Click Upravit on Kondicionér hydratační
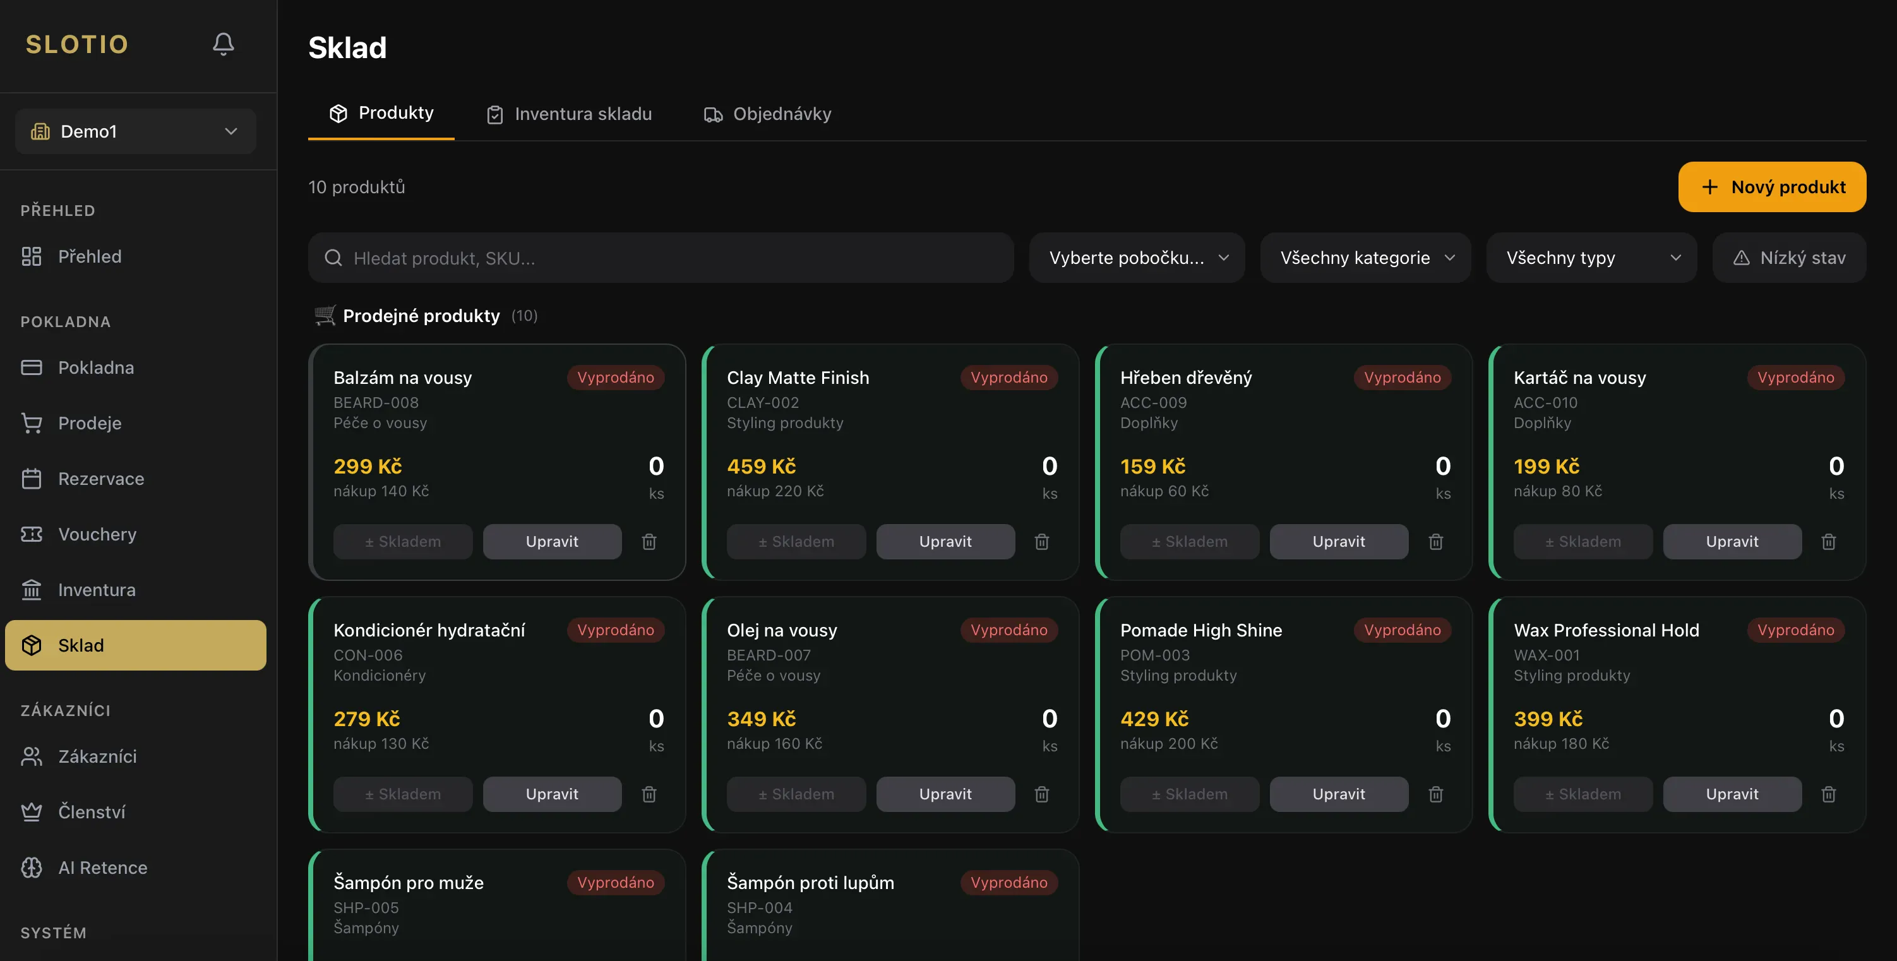The width and height of the screenshot is (1897, 961). pos(551,794)
